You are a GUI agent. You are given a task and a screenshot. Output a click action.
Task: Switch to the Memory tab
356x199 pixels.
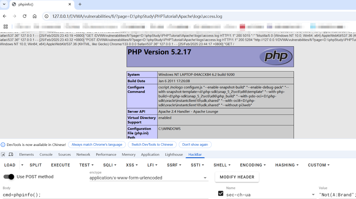pos(129,154)
